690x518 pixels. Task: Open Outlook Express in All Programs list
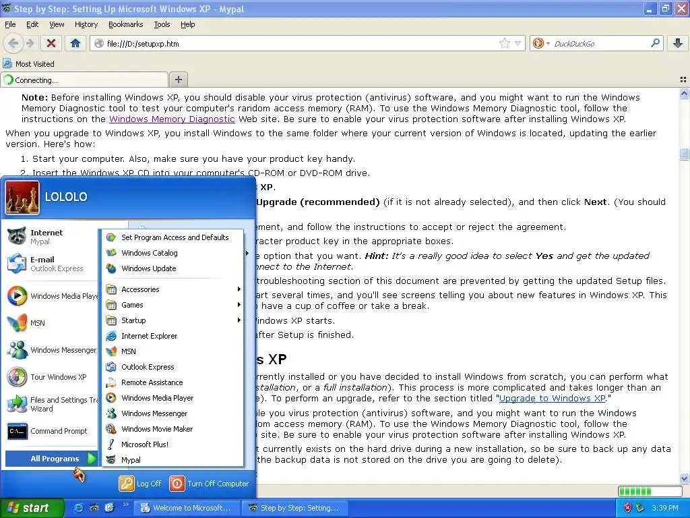click(x=173, y=367)
